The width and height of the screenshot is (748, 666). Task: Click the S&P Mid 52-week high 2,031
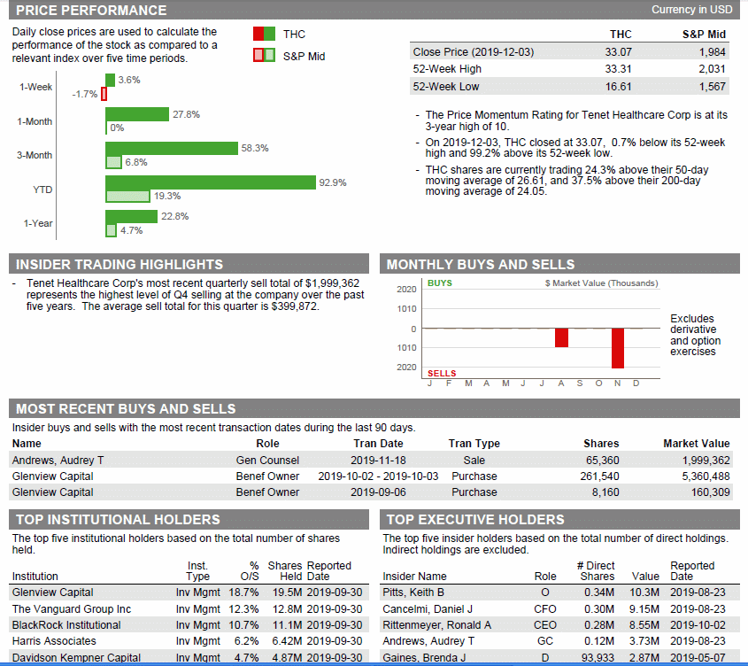point(712,69)
